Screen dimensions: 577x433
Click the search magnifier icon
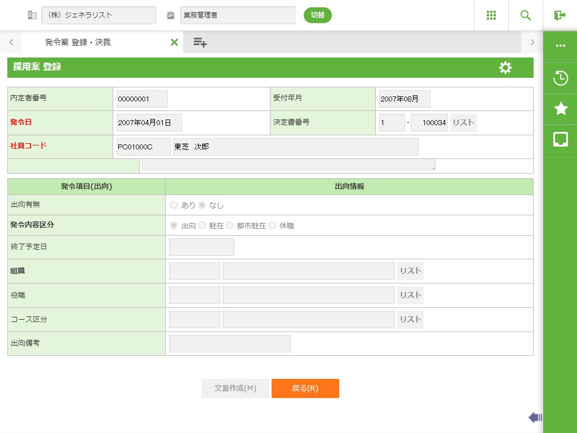click(526, 15)
